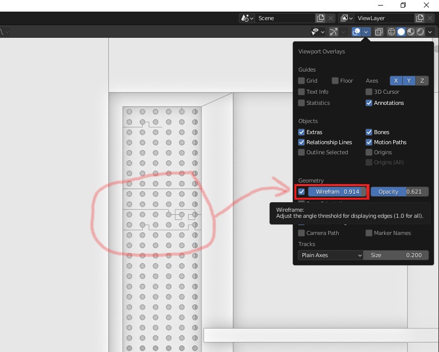This screenshot has width=439, height=352.
Task: Restore down the Blender window
Action: tap(403, 5)
